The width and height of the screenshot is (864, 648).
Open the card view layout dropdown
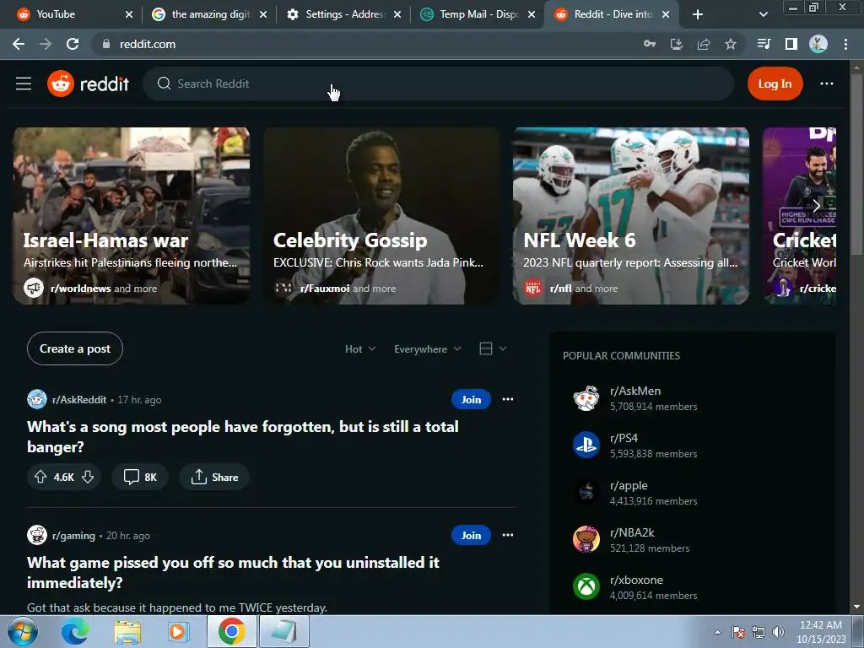click(493, 348)
